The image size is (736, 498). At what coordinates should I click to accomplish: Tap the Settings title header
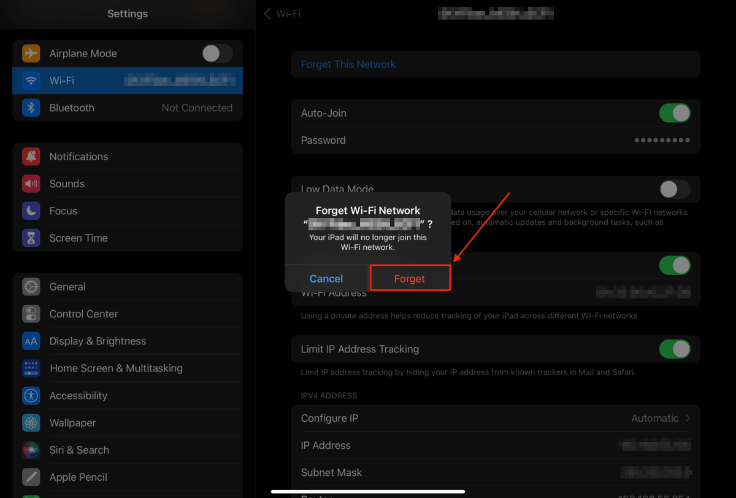[x=128, y=14]
